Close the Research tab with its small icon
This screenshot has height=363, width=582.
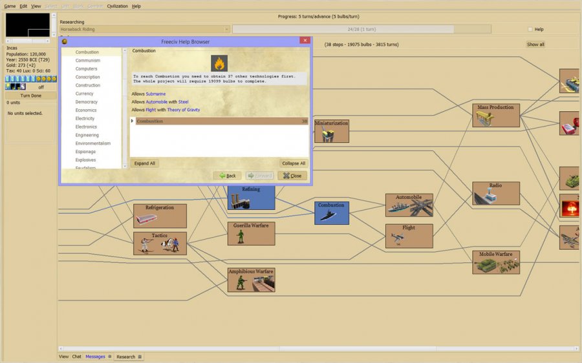pyautogui.click(x=140, y=357)
